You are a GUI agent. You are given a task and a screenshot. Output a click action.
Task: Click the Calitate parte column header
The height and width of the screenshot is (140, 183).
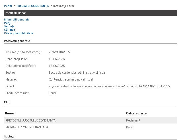click(136, 113)
